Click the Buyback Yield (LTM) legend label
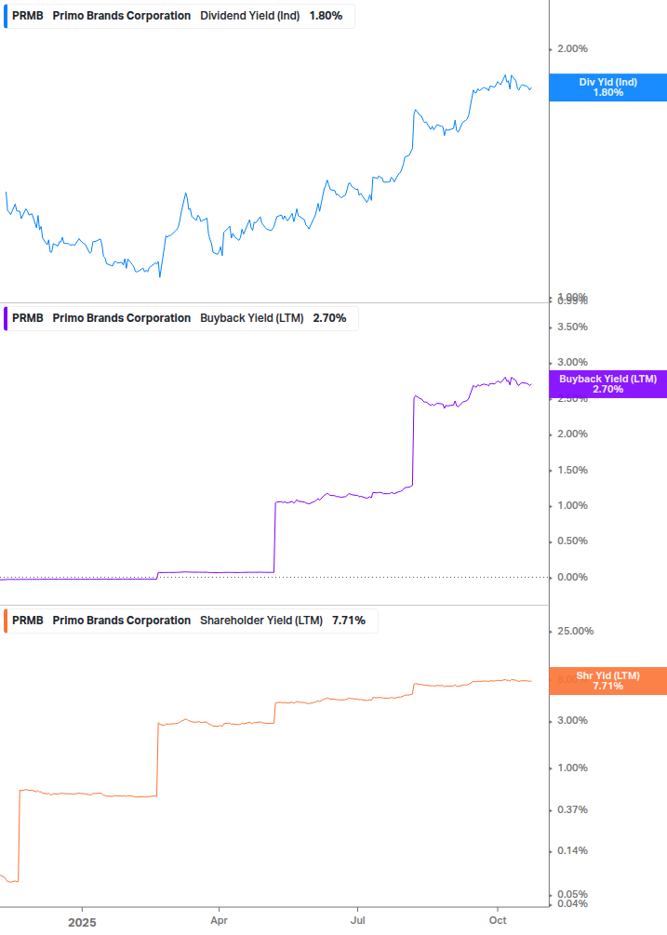Viewport: 667px width, 935px height. tap(252, 318)
